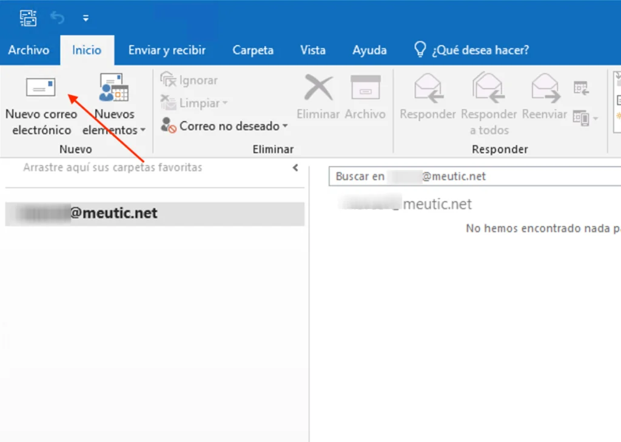Click the Responder a todos icon
This screenshot has width=621, height=442.
(x=489, y=89)
